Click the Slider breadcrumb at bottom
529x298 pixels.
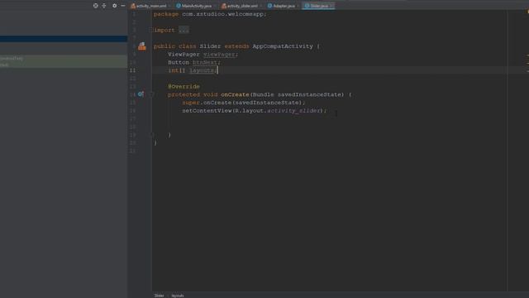[x=159, y=296]
